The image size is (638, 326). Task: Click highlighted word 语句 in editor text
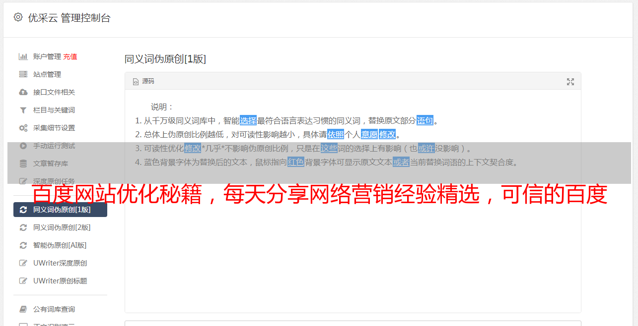click(x=425, y=120)
